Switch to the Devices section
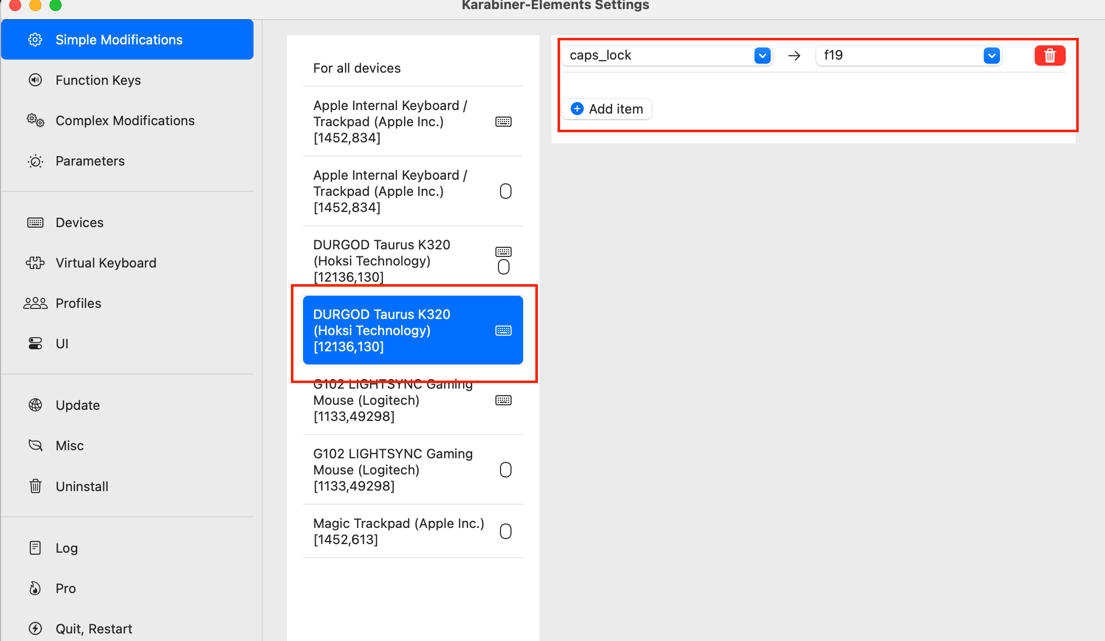 point(79,223)
